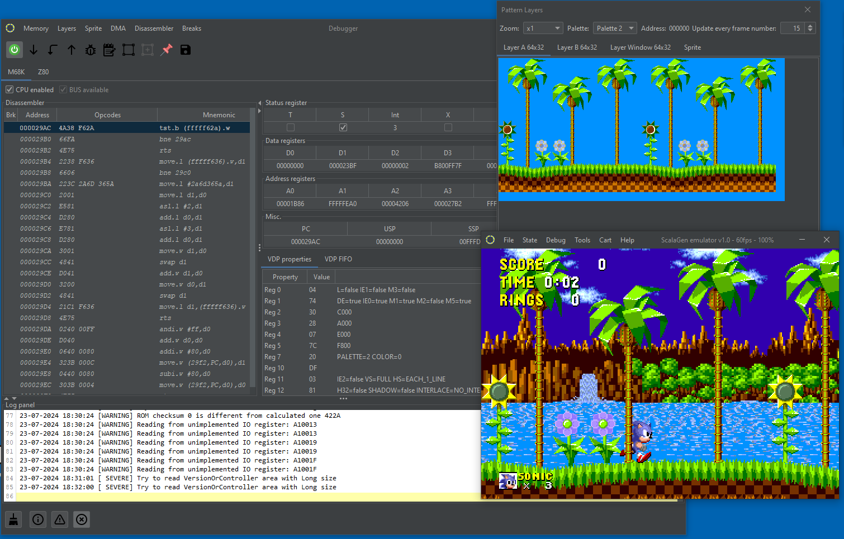Select the Reg 7 PALETTE=2 COLOR=0 row
The image size is (844, 539).
(x=372, y=356)
